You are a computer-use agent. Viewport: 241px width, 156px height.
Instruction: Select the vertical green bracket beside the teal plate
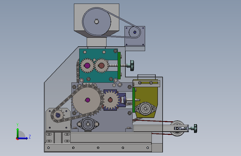point(119,66)
